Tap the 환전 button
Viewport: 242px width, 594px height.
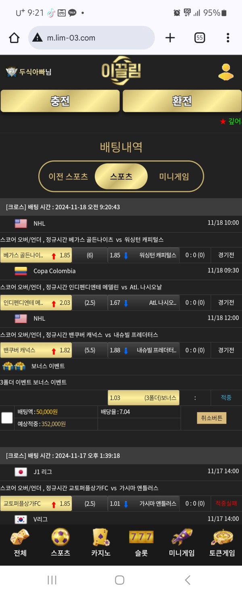click(x=182, y=101)
